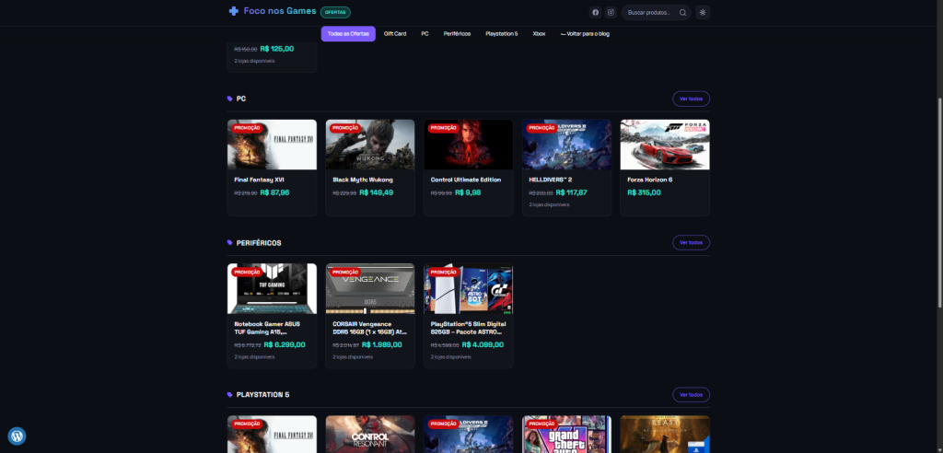
Task: Click the Foco nos Games site title
Action: [280, 11]
